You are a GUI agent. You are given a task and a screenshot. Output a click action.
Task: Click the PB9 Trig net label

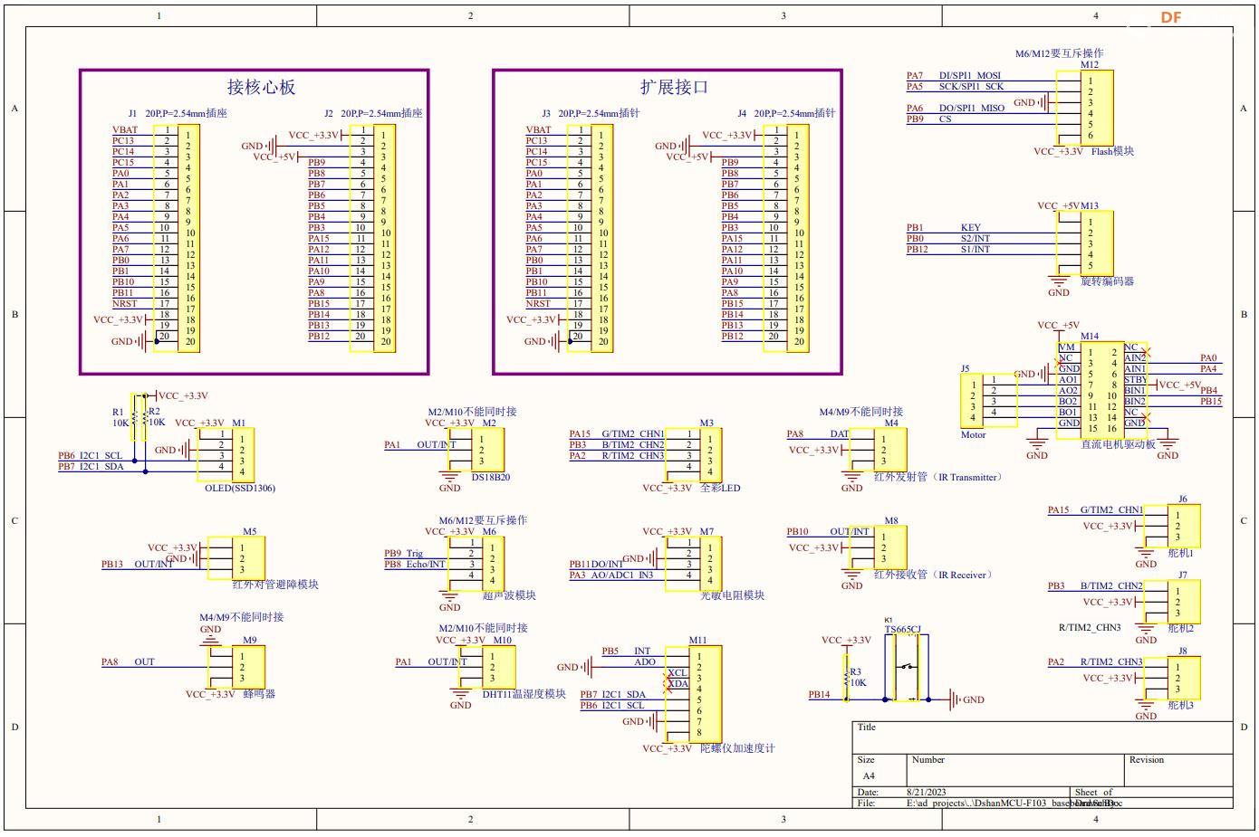coord(404,554)
